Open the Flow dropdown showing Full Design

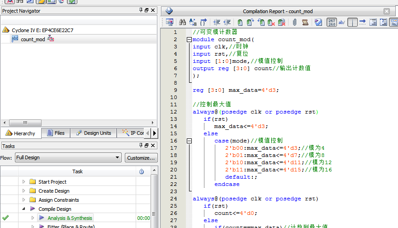pos(68,157)
